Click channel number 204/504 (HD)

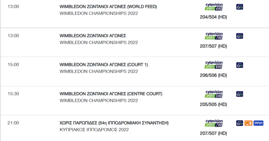coord(213,17)
